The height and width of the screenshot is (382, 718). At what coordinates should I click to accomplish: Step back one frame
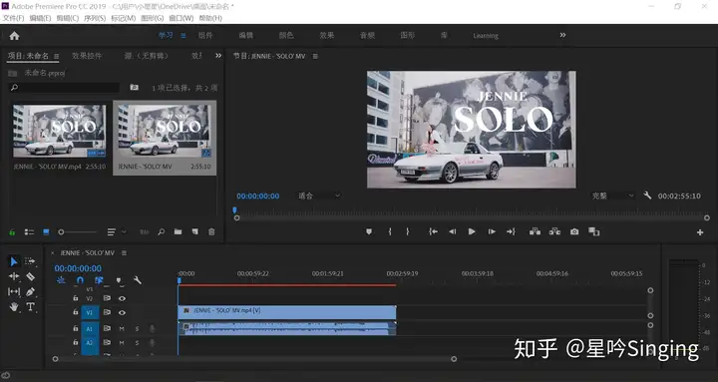pos(453,231)
